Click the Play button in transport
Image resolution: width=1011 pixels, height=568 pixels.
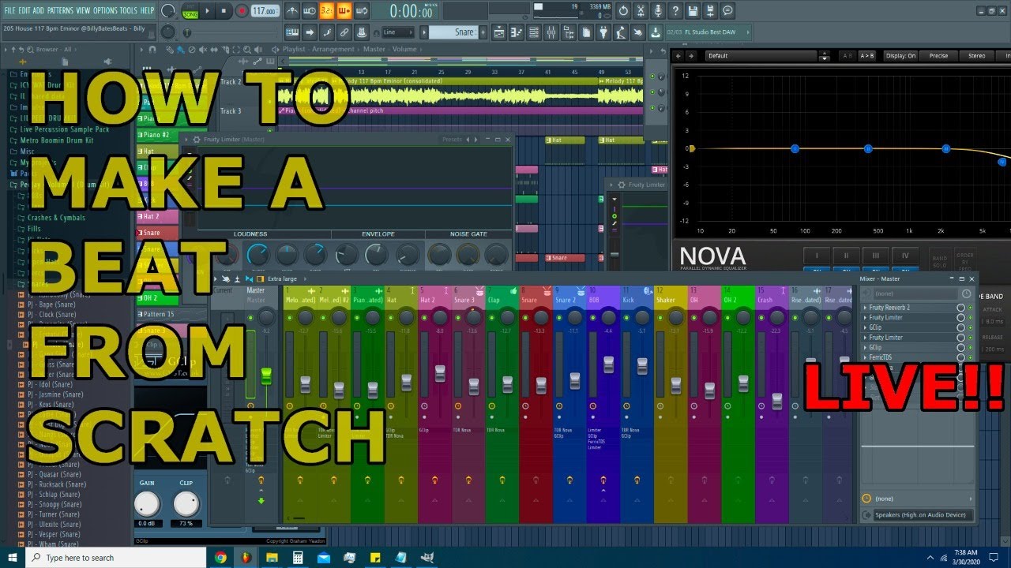pyautogui.click(x=208, y=11)
